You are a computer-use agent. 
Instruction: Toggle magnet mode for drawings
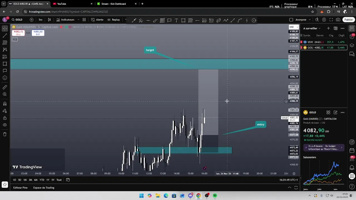(5, 104)
